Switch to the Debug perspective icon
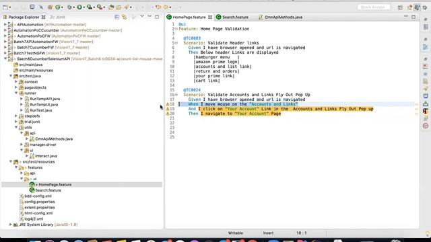 click(425, 7)
